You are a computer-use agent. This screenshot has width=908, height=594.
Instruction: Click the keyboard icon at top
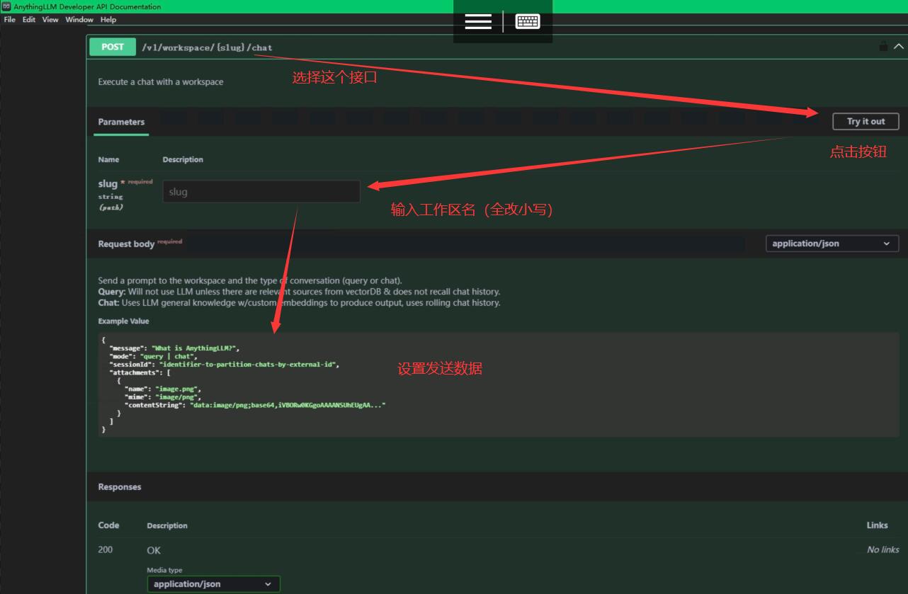(528, 22)
